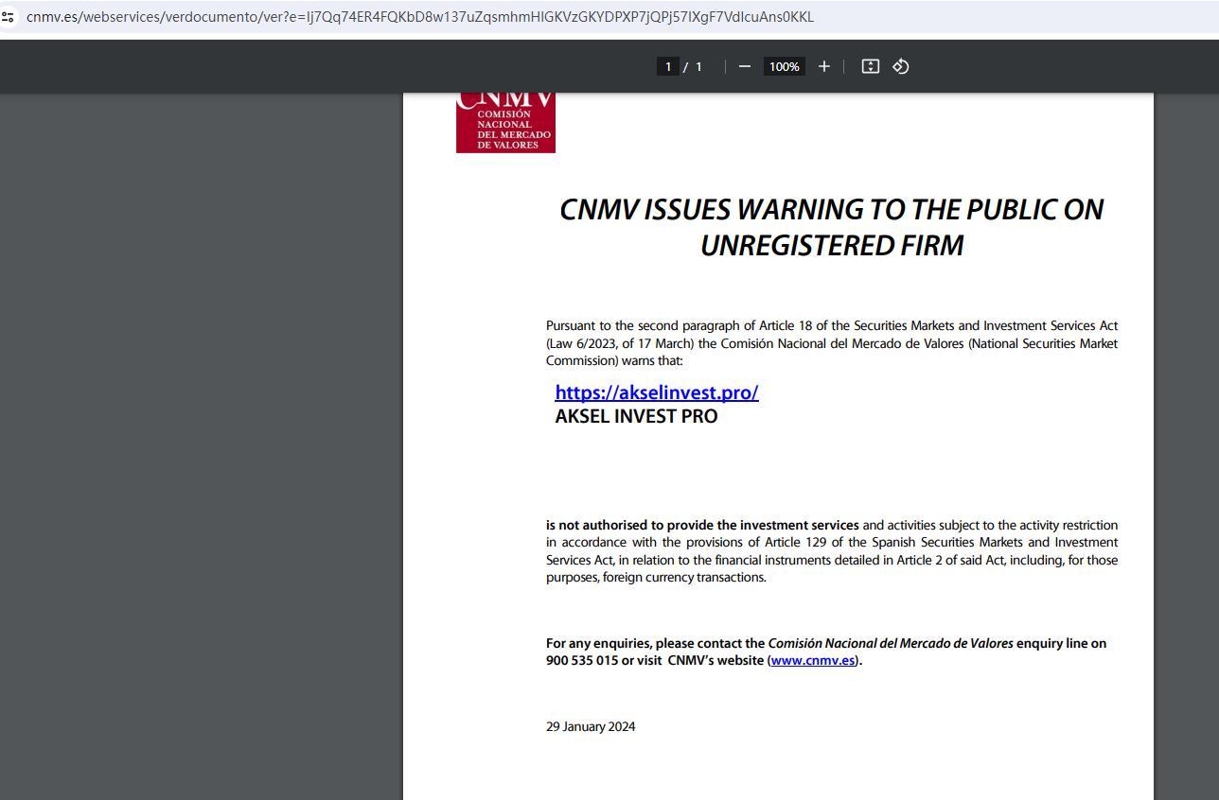Rotate the PDF counterclockwise
1219x800 pixels.
click(901, 66)
